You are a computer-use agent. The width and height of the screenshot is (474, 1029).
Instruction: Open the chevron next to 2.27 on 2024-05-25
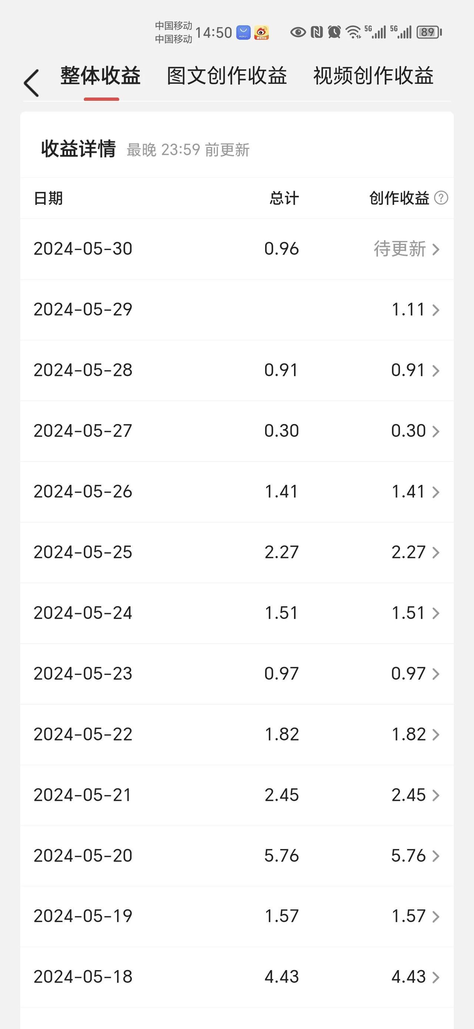coord(436,553)
